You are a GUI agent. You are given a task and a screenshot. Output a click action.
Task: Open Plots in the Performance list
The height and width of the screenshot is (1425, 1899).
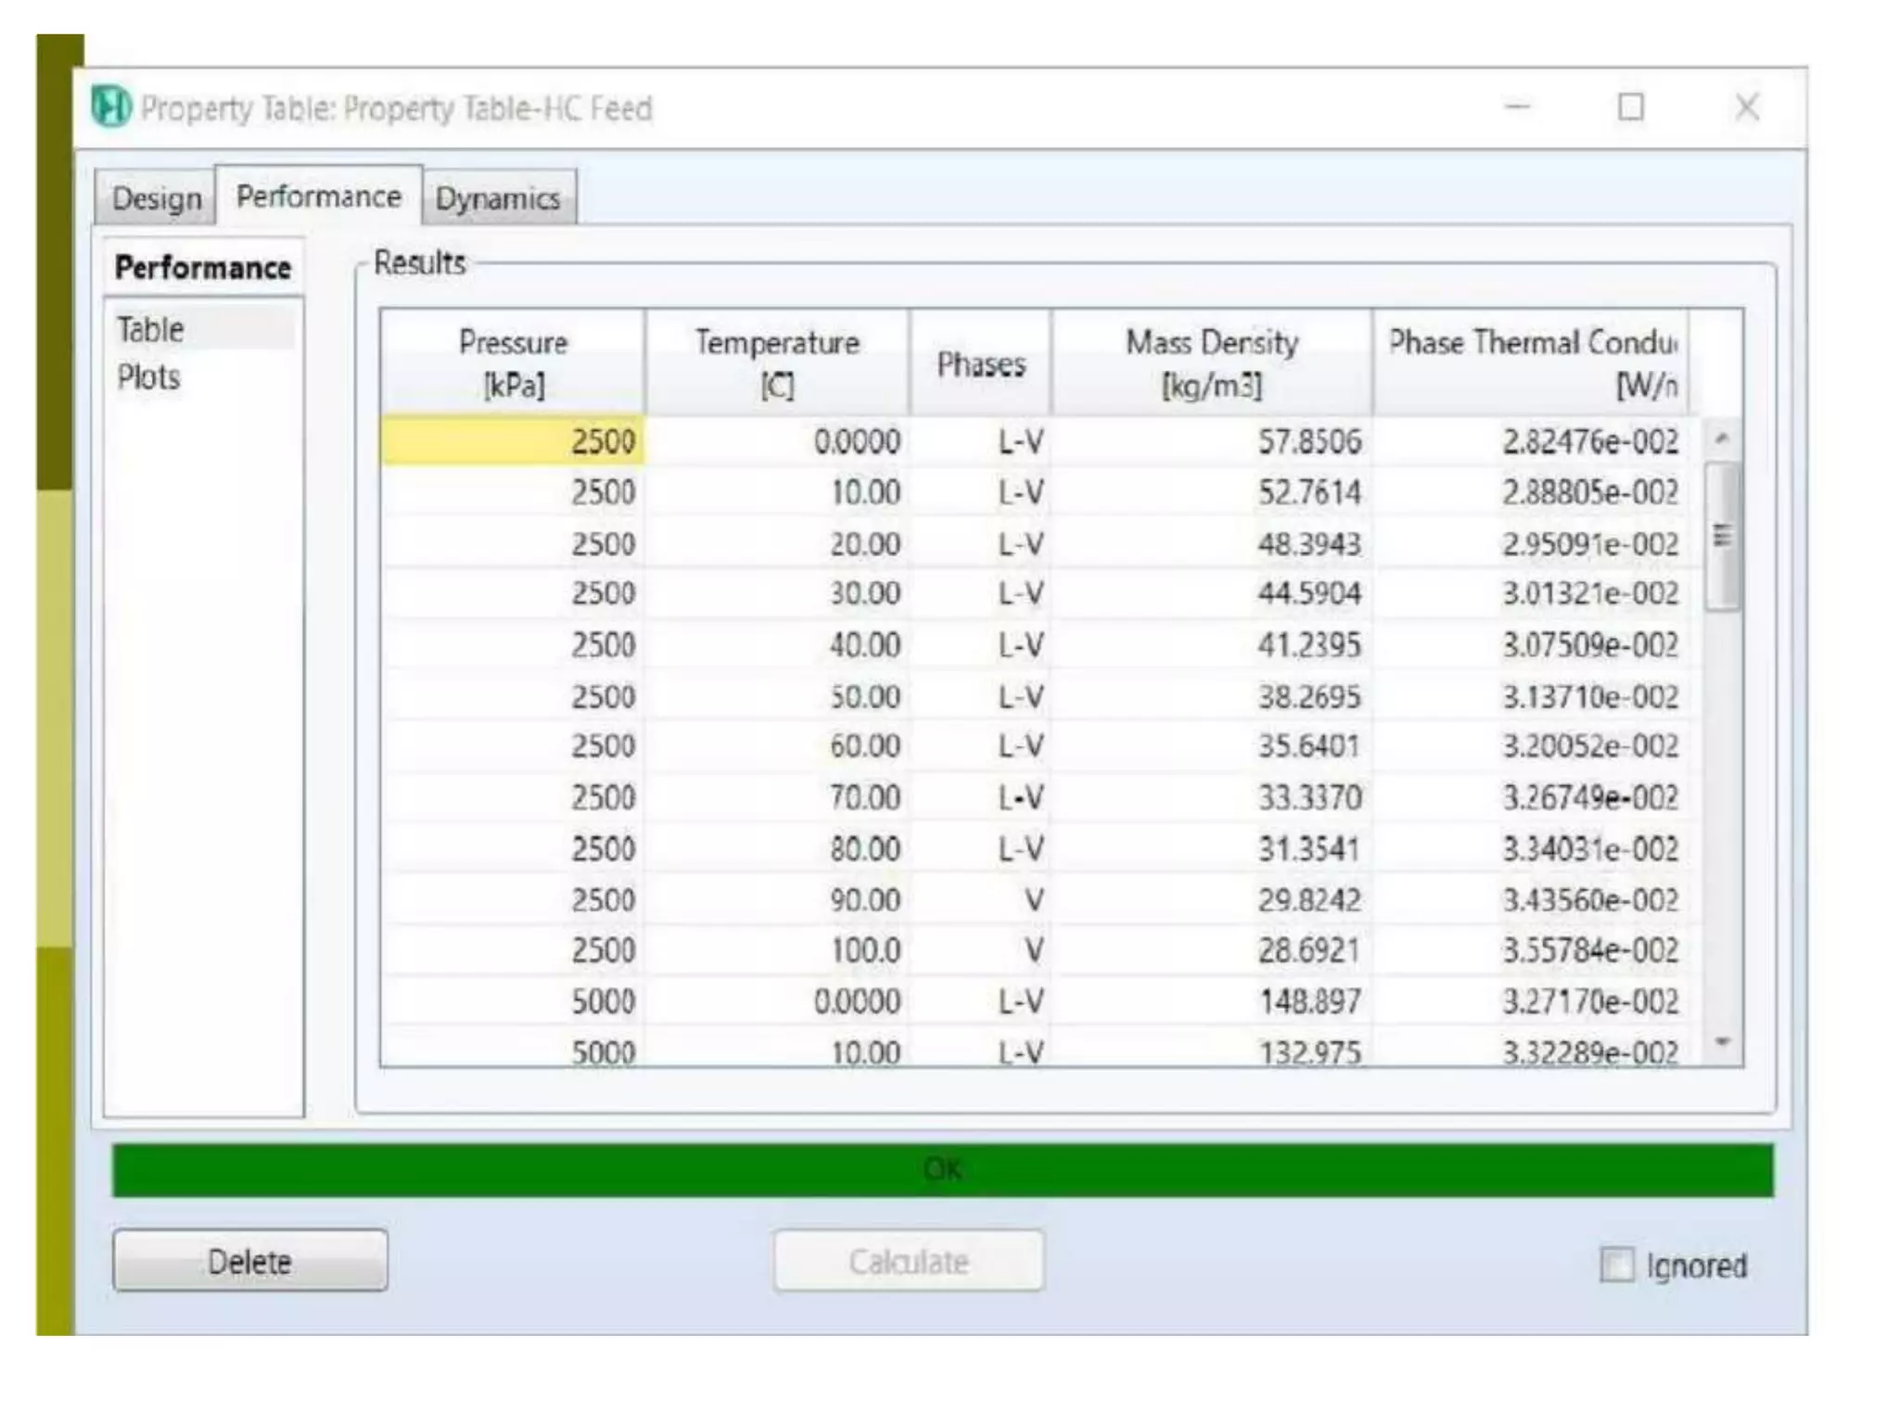point(148,377)
